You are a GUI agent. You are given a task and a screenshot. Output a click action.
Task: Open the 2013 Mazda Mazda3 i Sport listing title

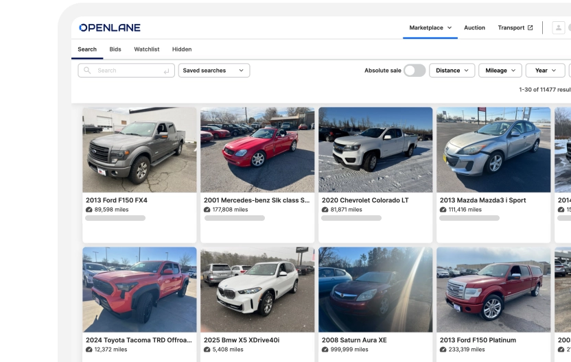click(482, 200)
